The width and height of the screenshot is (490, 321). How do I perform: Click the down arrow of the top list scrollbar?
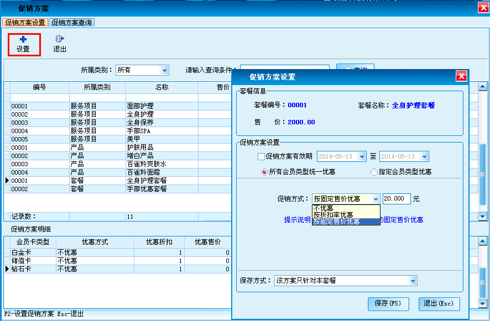pyautogui.click(x=482, y=217)
